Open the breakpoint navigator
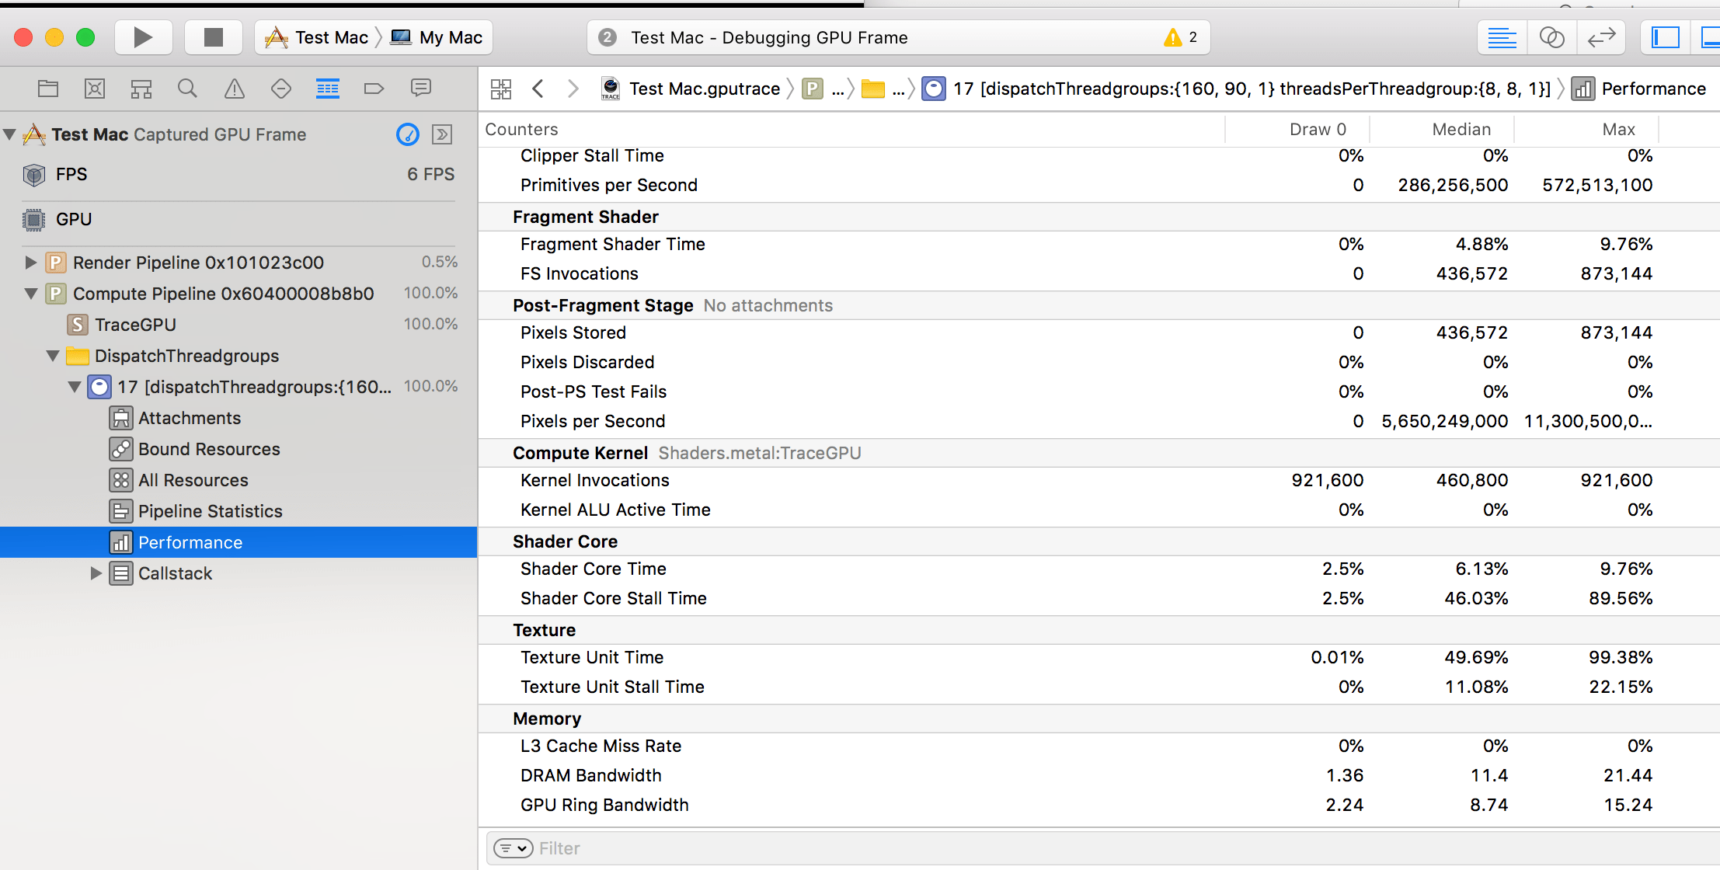Viewport: 1720px width, 870px height. 374,89
